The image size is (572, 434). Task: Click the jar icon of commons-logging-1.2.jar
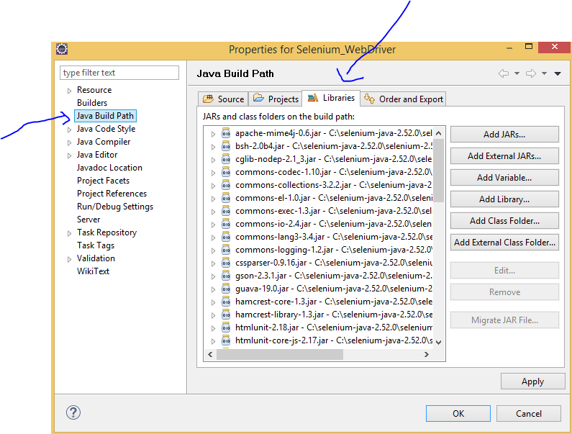coord(226,250)
